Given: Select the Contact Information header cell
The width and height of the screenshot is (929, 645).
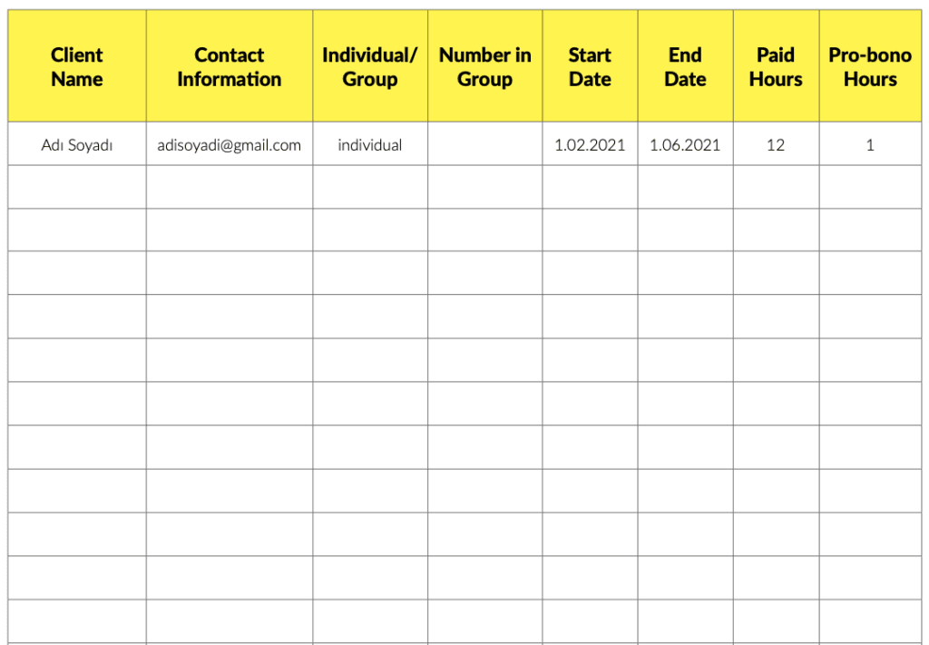Looking at the screenshot, I should tap(230, 67).
